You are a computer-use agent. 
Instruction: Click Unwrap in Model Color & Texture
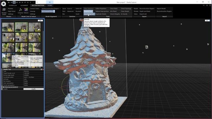click(x=32, y=11)
